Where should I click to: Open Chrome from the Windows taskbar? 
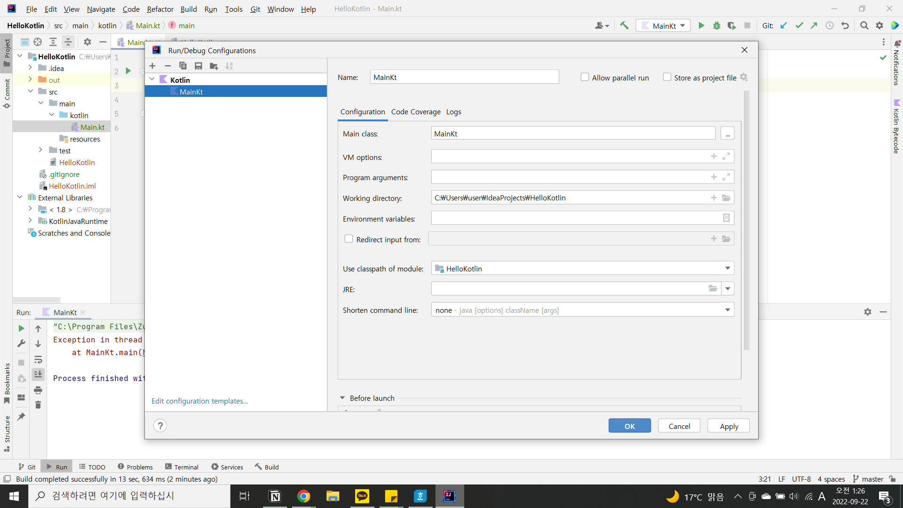304,496
